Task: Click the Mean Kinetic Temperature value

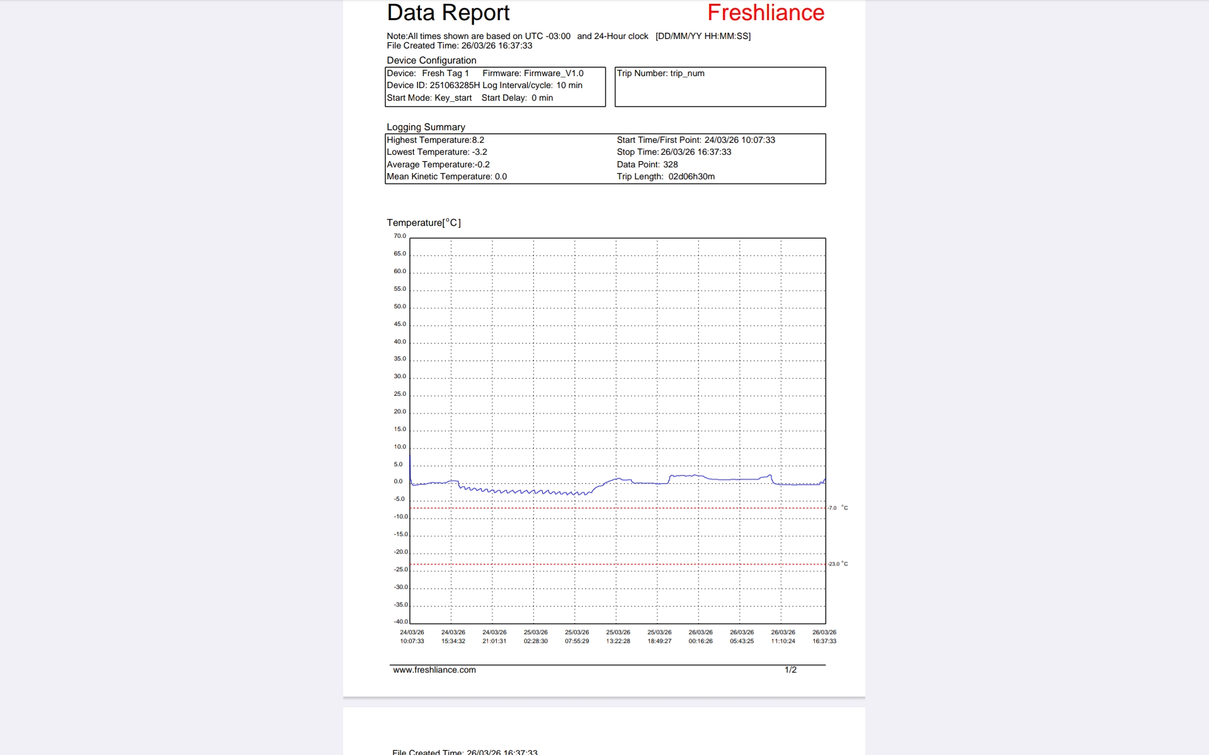Action: pyautogui.click(x=446, y=177)
